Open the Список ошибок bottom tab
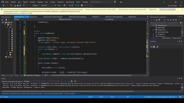Image resolution: width=184 pixels, height=103 pixels. click(x=70, y=94)
